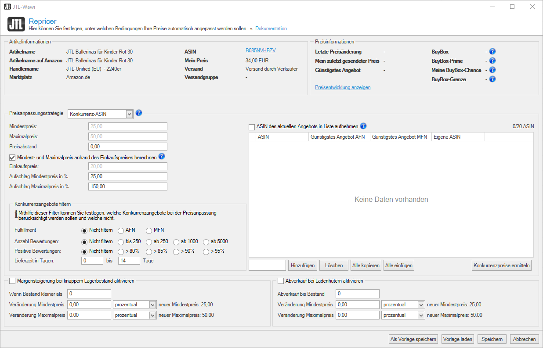Screen dimensions: 543x348
Task: Uncheck Mindest- und Maximalpreis anhand Einkaufspreises
Action: [12, 157]
